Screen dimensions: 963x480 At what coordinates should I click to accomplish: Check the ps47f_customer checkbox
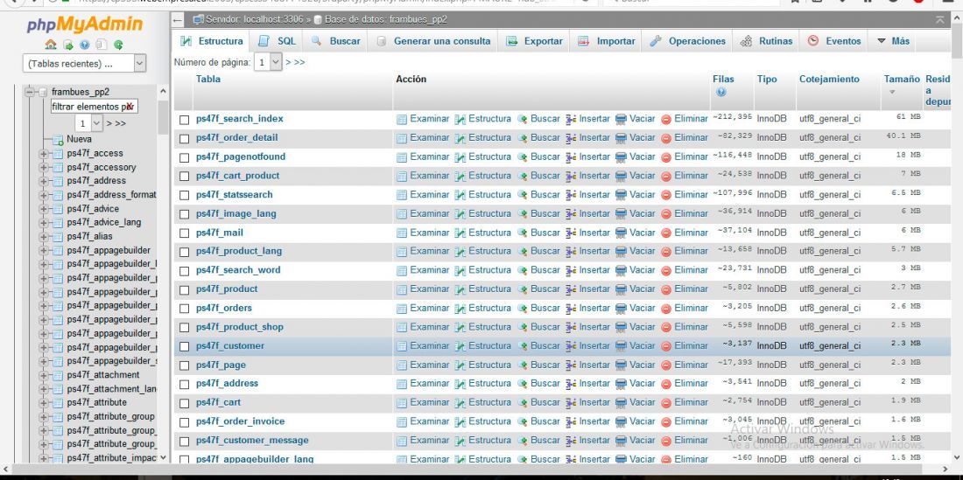point(184,347)
